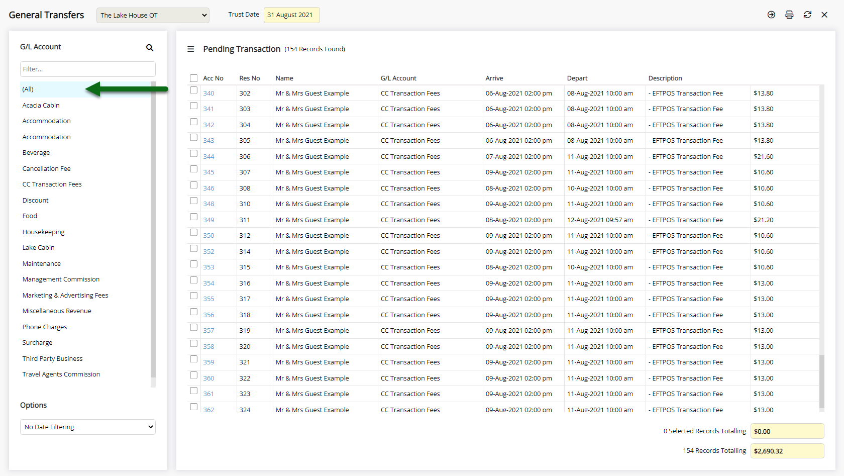
Task: Open account number 343 link
Action: [208, 141]
